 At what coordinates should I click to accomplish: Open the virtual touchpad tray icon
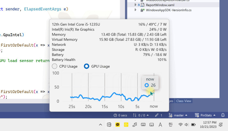(152, 124)
